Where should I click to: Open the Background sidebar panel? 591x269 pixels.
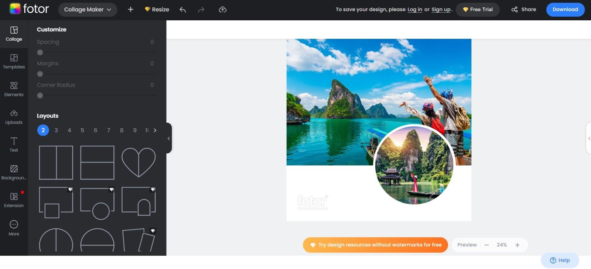click(x=14, y=173)
